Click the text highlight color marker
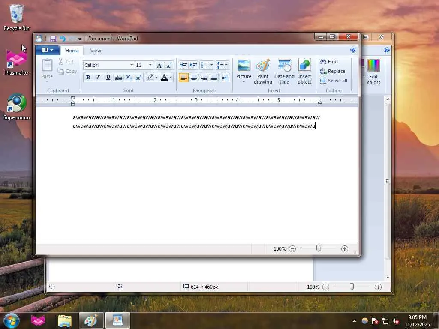The width and height of the screenshot is (439, 329). click(150, 78)
